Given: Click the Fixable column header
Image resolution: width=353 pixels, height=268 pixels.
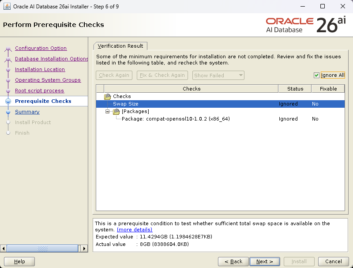Looking at the screenshot, I should point(328,89).
